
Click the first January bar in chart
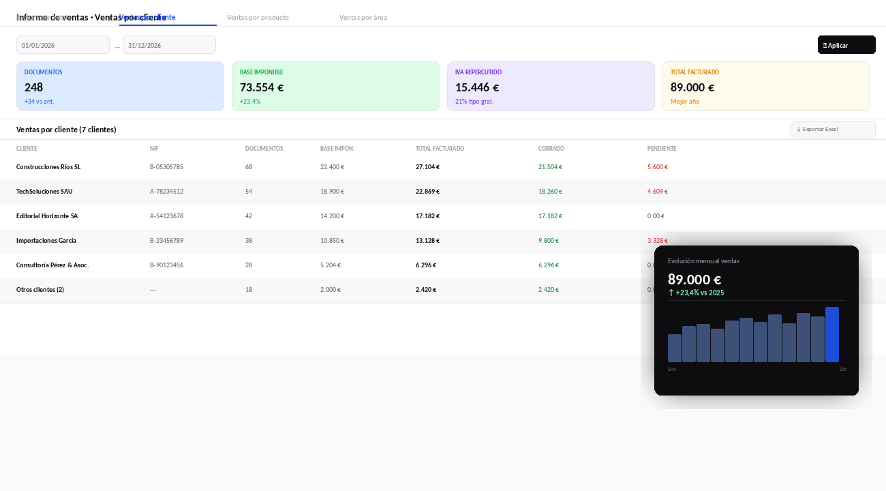(x=675, y=348)
